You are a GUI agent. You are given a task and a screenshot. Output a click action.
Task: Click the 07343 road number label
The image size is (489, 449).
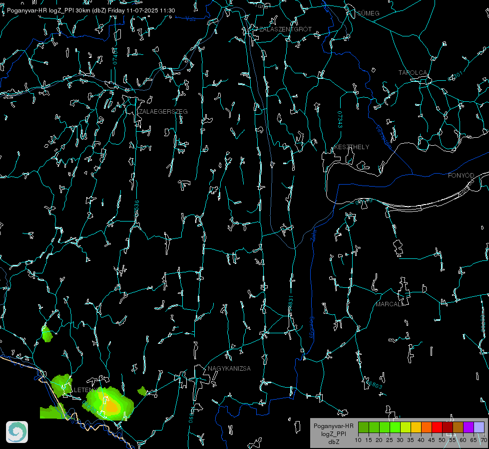coord(340,120)
